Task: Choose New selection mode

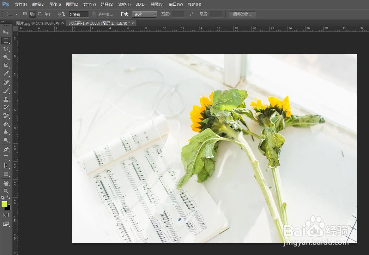Action: 25,14
